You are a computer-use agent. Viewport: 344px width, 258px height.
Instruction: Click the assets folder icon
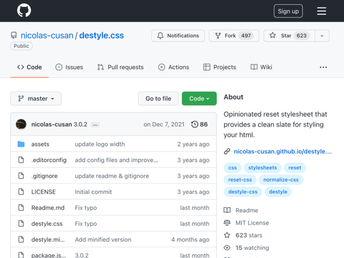(21, 144)
